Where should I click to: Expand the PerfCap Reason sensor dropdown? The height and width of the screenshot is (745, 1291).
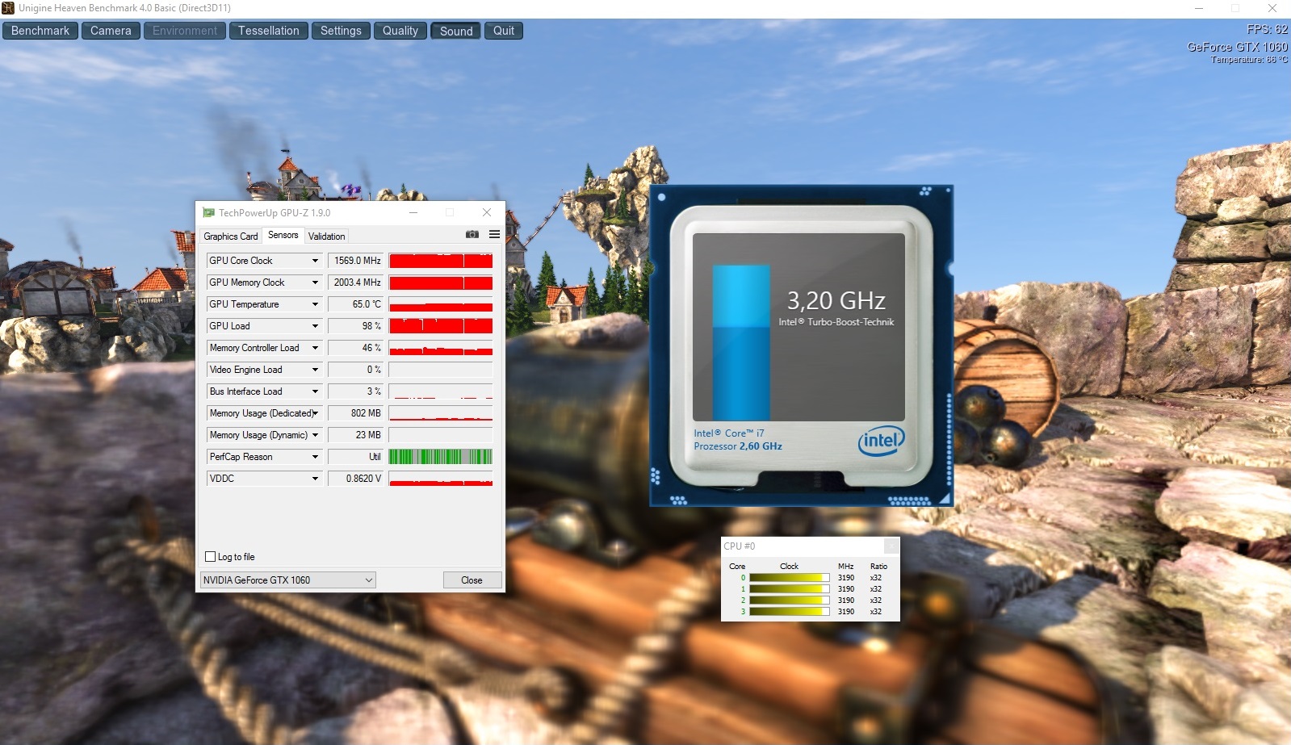(x=316, y=457)
